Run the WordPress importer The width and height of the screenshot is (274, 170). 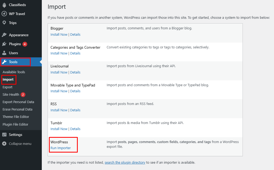pos(61,148)
